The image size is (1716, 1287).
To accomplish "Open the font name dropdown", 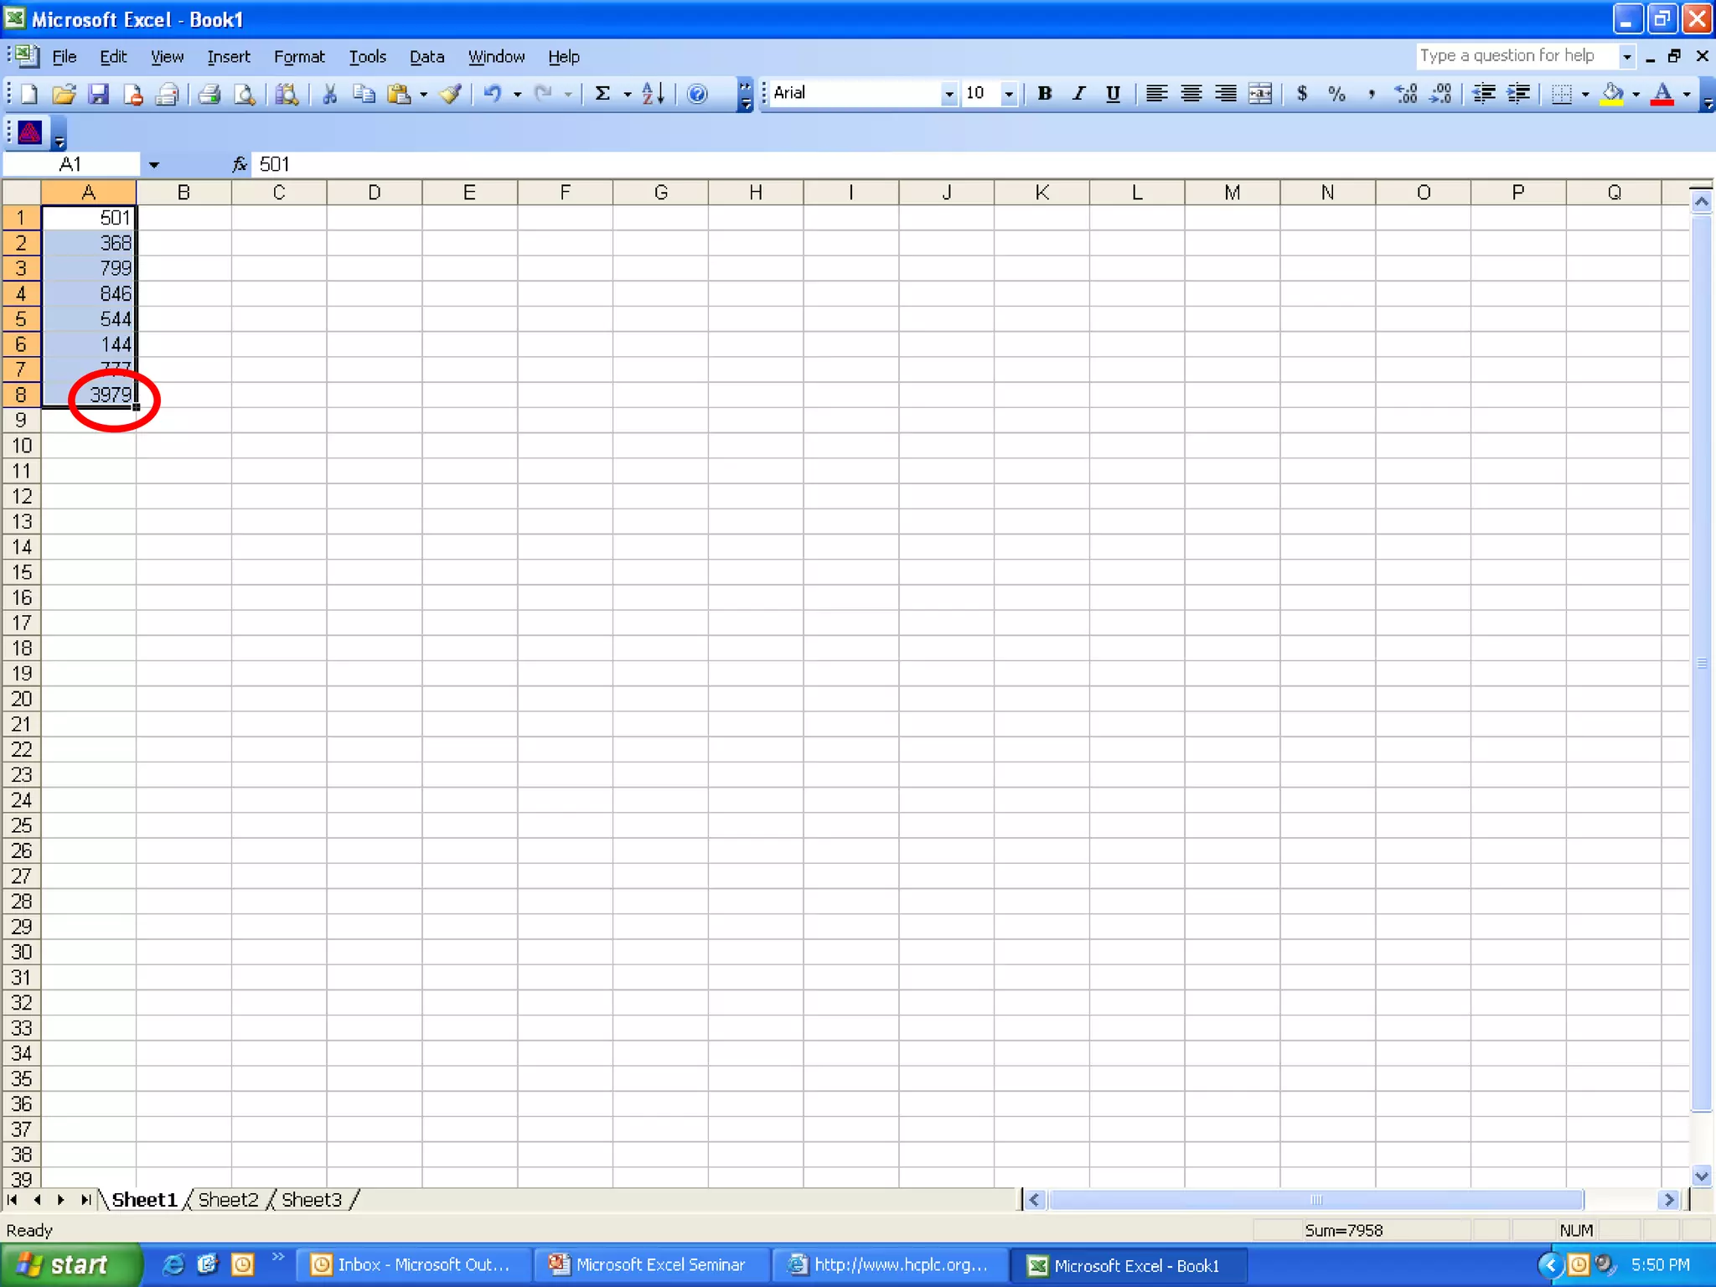I will tap(948, 94).
